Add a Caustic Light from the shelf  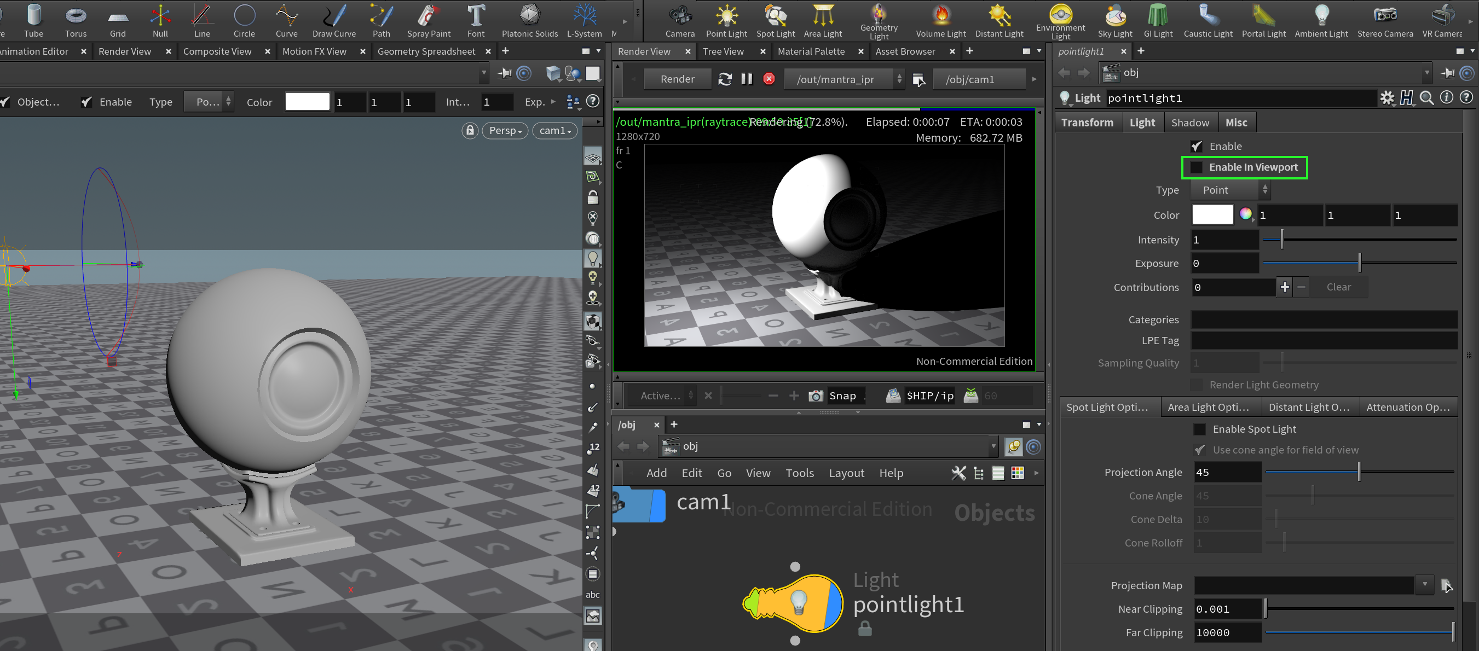1208,20
